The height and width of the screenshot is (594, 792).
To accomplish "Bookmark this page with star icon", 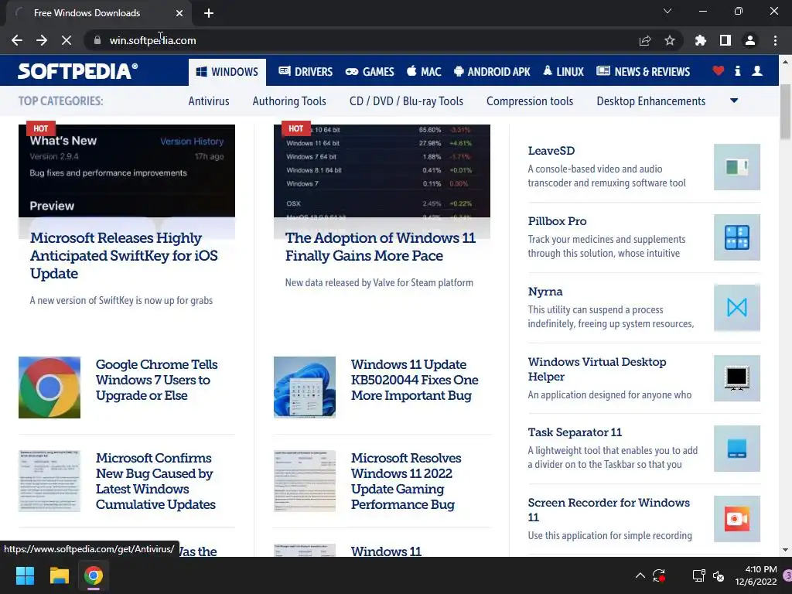I will (x=670, y=40).
